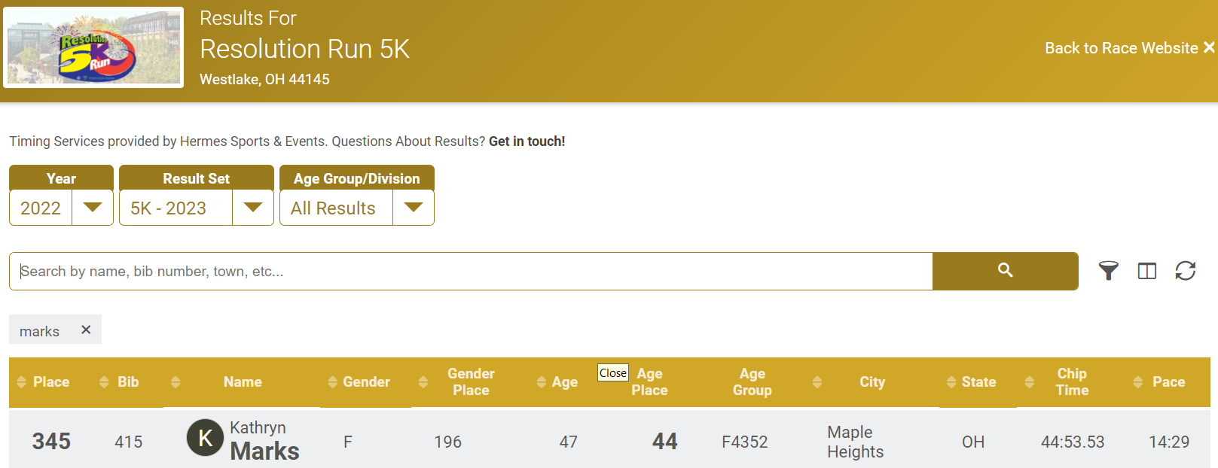Open the Age Group/Division dropdown
Screen dimensions: 1218x468
pyautogui.click(x=413, y=208)
